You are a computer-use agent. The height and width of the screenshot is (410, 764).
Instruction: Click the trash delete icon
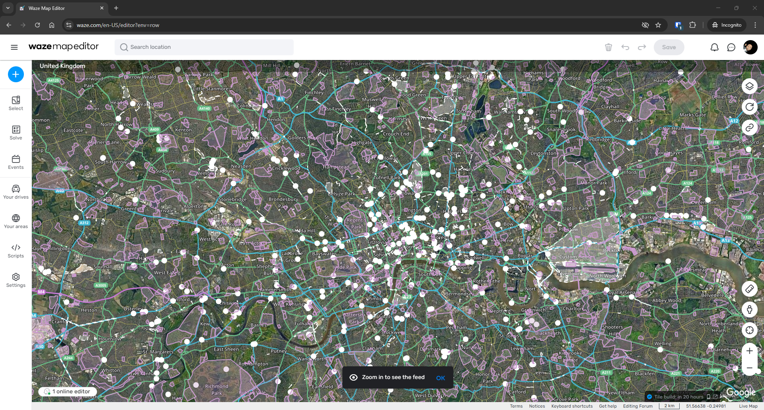click(x=608, y=47)
